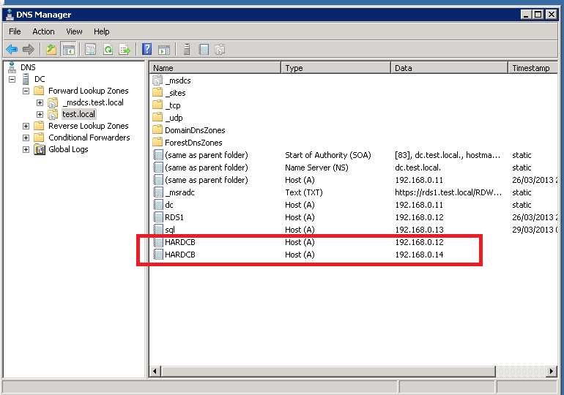Click the New Zone documents toolbar icon

220,49
